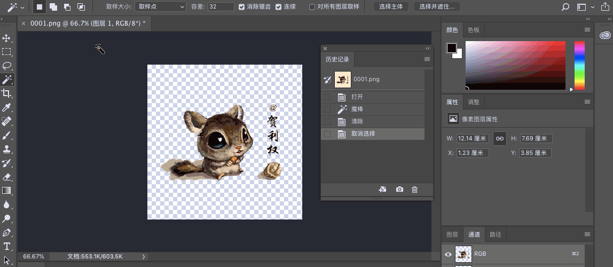Click the 选择并遮住 button
Viewport: 613px width, 267px height.
click(436, 6)
